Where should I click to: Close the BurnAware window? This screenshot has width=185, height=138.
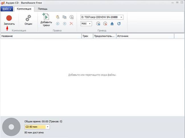182,3
